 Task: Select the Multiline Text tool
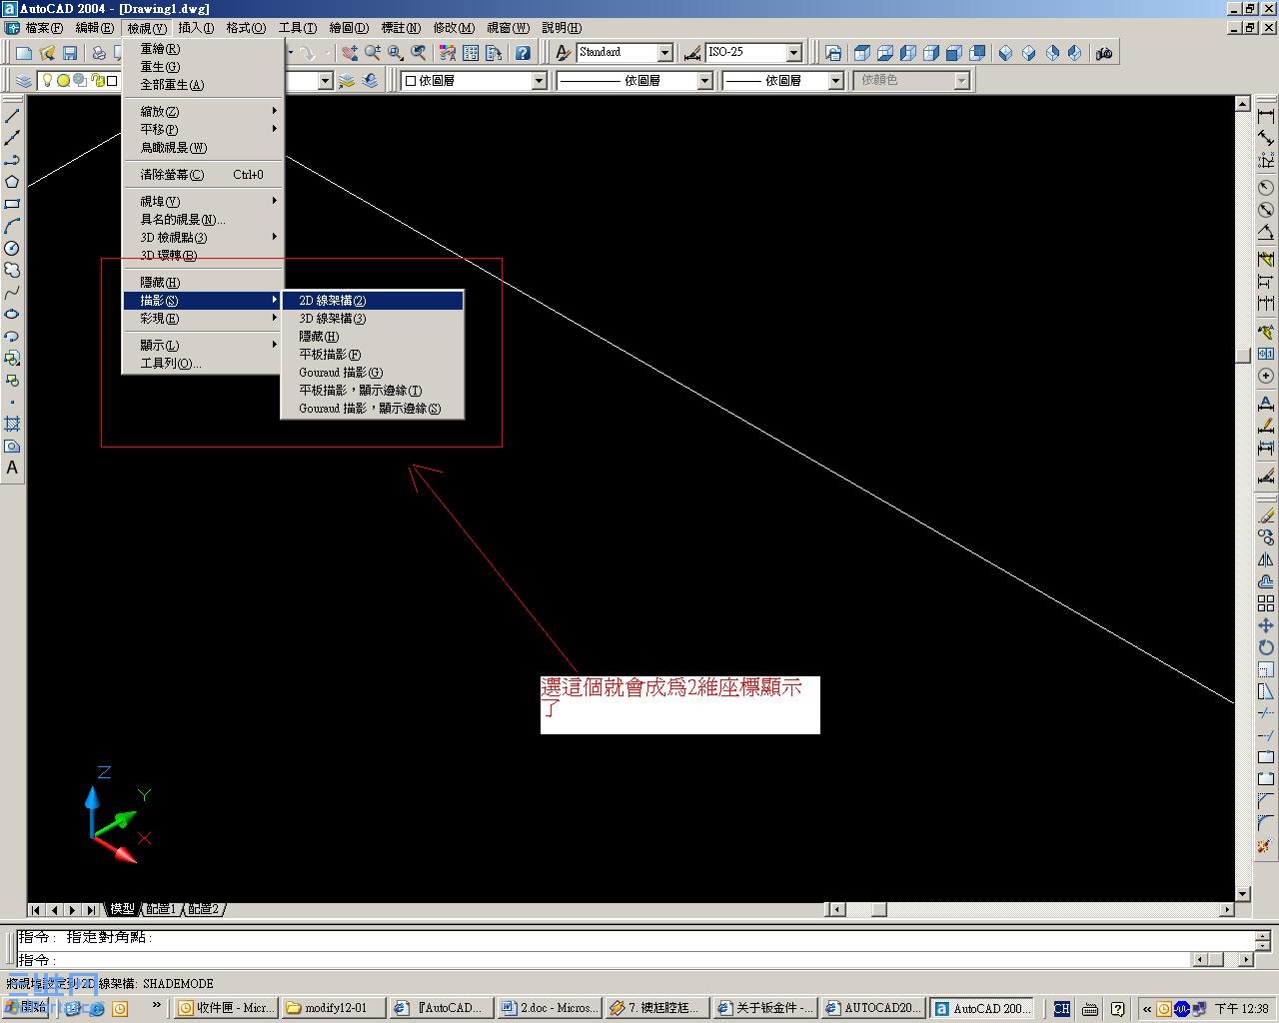[x=12, y=468]
